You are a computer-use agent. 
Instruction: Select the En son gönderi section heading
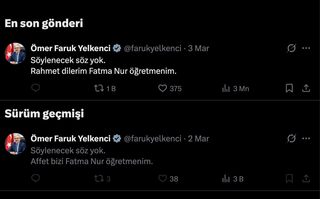click(44, 23)
